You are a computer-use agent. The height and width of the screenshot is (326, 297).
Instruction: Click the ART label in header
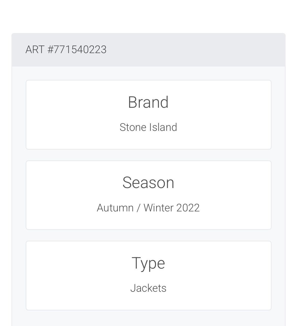pyautogui.click(x=35, y=49)
